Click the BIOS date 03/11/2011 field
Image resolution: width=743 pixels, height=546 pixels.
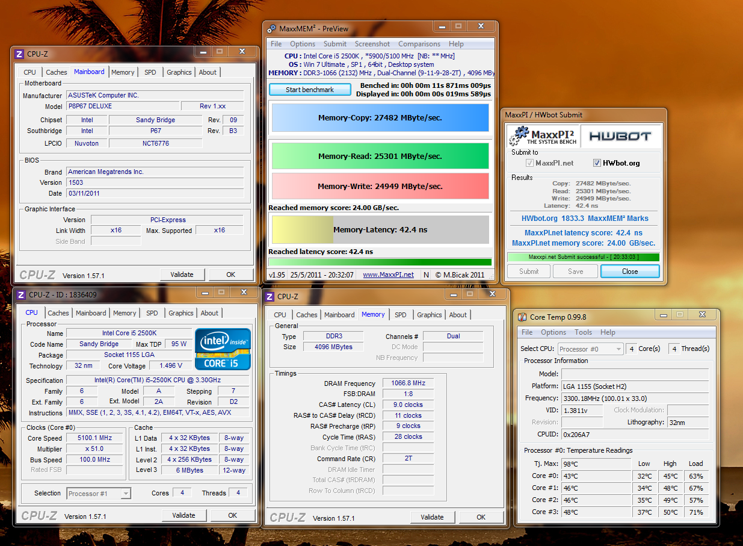[155, 193]
